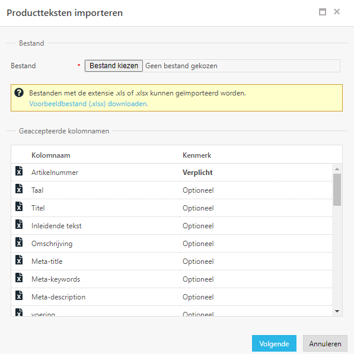
Task: Click the column list scrollbar thumb
Action: pyautogui.click(x=337, y=190)
